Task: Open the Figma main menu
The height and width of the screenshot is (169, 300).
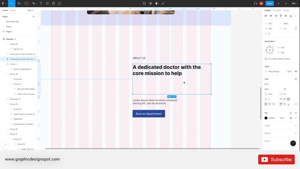Action: (x=3, y=3)
